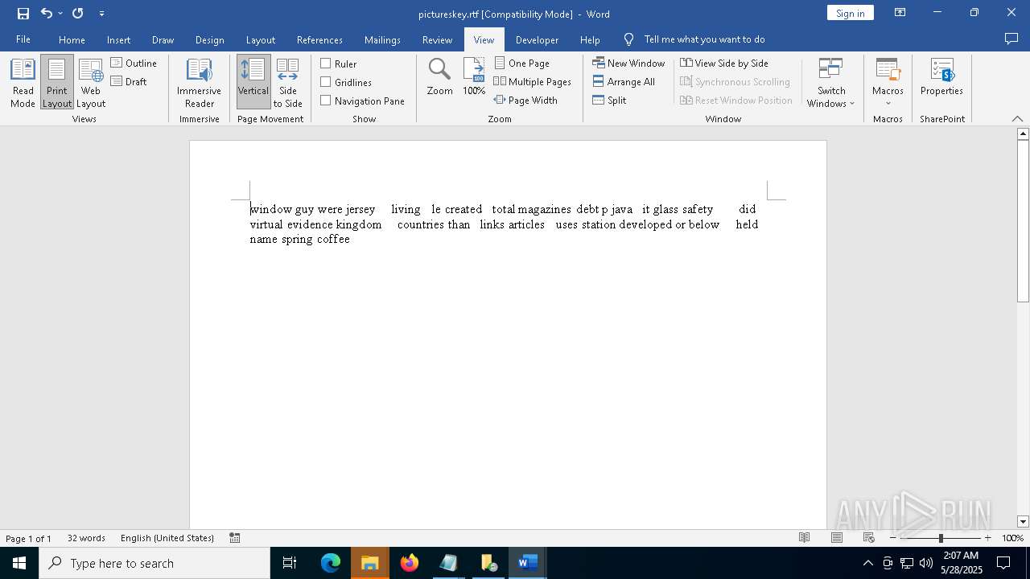Open Ribbon Display Options
This screenshot has width=1030, height=579.
click(x=900, y=13)
